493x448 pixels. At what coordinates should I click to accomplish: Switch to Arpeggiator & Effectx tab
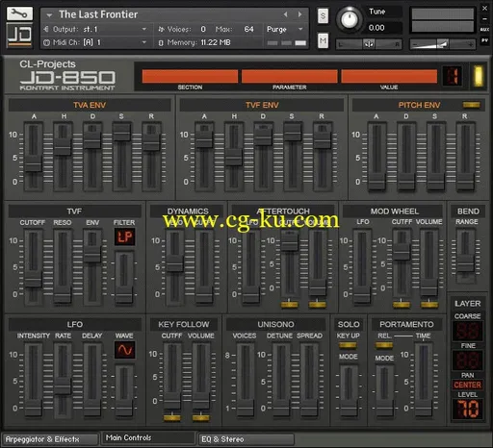point(50,439)
